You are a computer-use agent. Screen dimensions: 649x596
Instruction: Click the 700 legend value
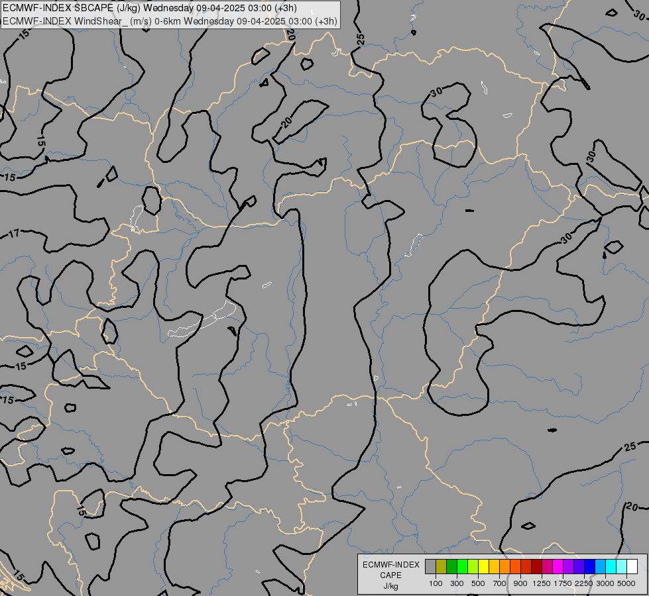click(x=500, y=583)
